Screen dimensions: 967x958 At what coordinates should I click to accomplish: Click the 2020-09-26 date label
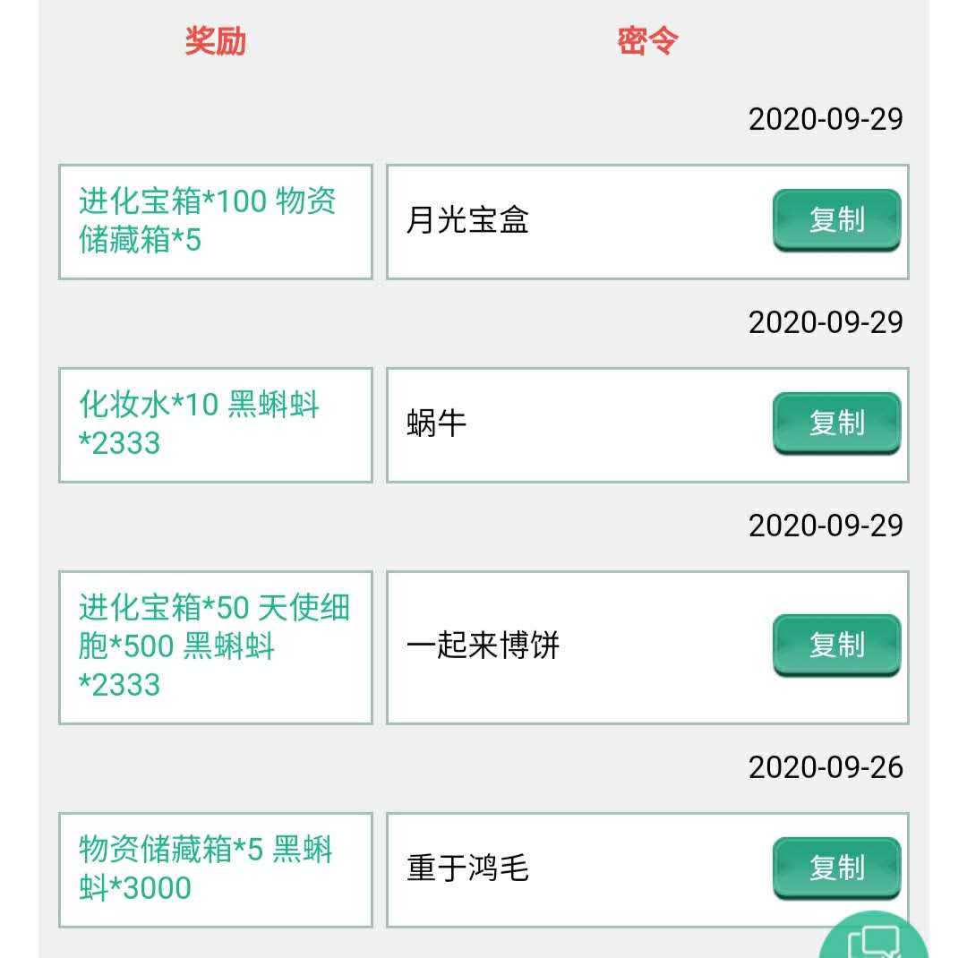(826, 767)
